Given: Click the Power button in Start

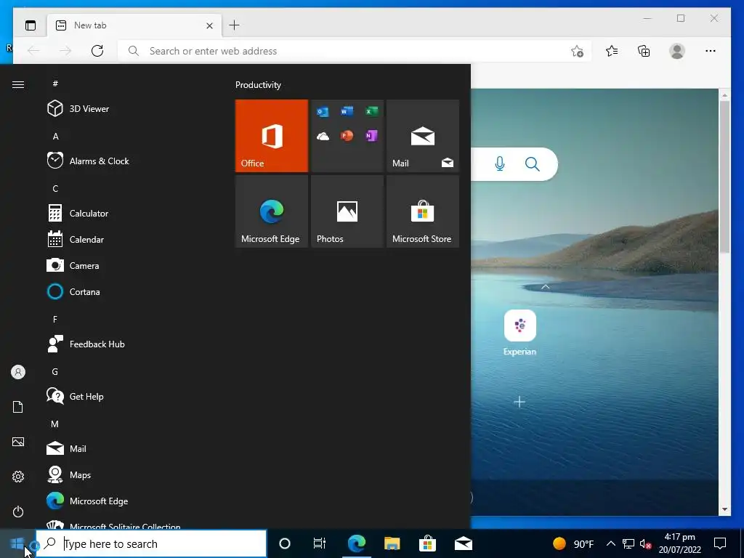Looking at the screenshot, I should [x=18, y=511].
